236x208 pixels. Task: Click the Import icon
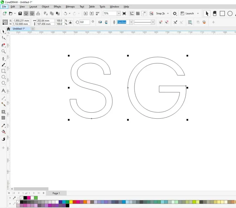[x=86, y=13]
